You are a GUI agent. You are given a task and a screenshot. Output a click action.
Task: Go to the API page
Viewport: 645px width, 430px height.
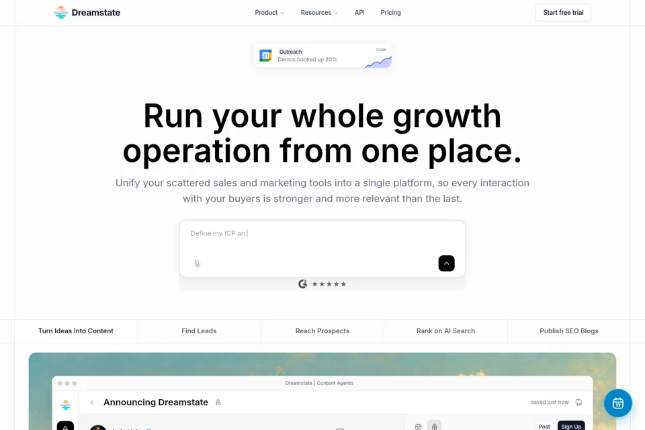[359, 13]
